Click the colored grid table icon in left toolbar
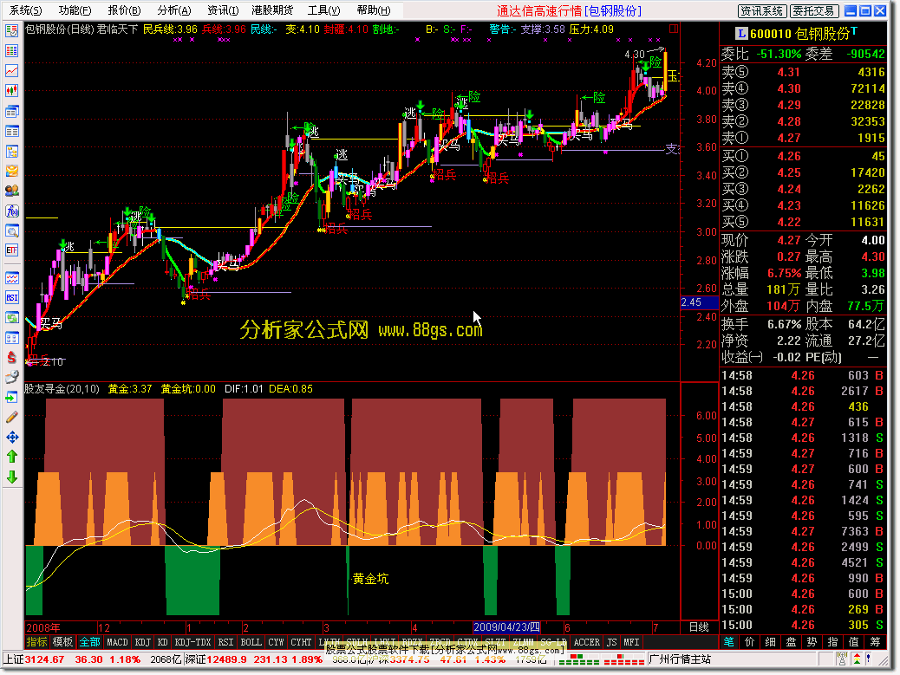 (11, 51)
